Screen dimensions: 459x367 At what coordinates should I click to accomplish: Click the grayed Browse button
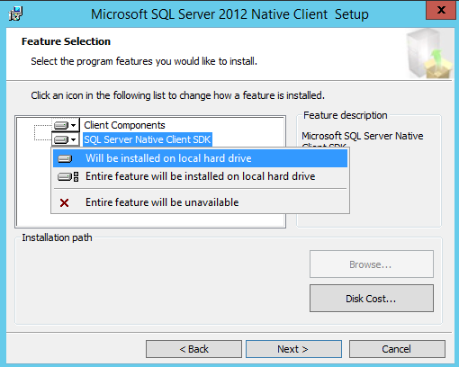click(372, 264)
